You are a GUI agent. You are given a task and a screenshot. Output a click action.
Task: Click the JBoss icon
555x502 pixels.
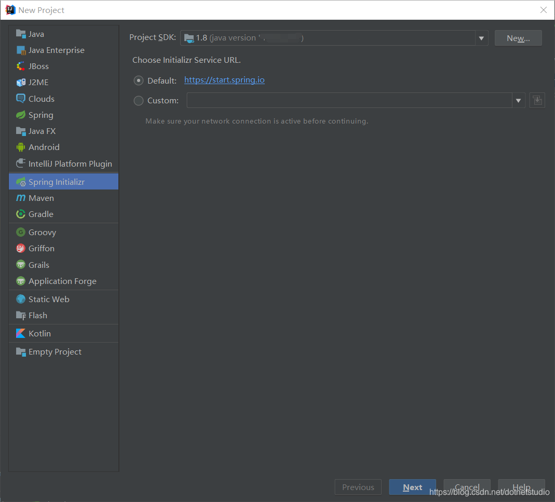[x=21, y=66]
